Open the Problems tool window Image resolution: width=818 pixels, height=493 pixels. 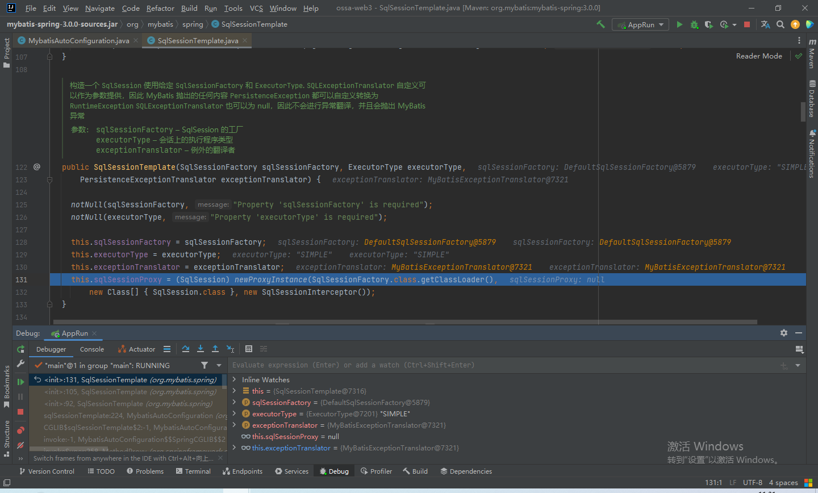(145, 471)
